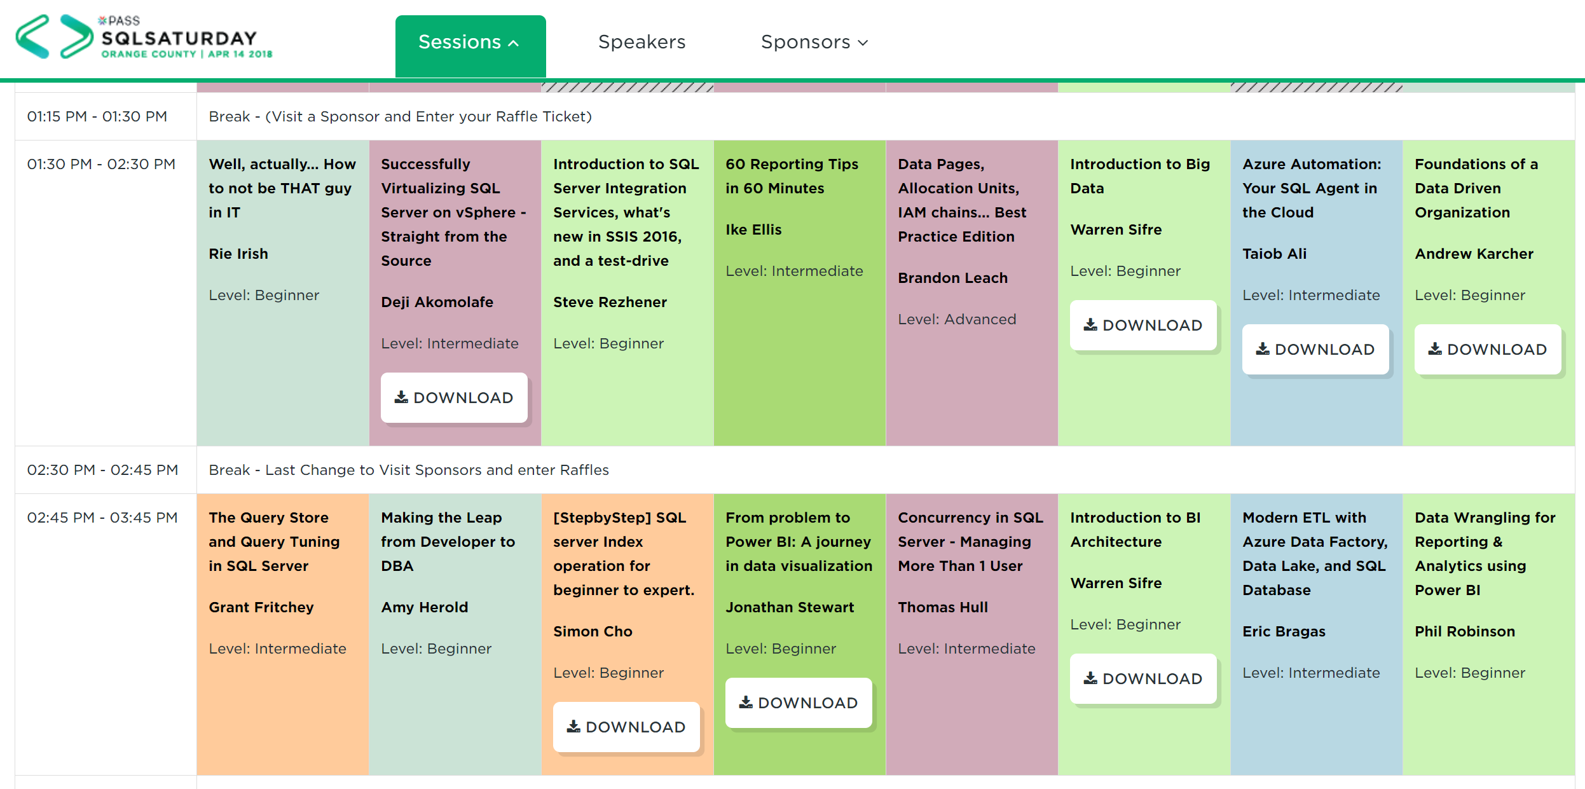Select the 02:30 PM - 02:45 PM time slot

pyautogui.click(x=102, y=470)
